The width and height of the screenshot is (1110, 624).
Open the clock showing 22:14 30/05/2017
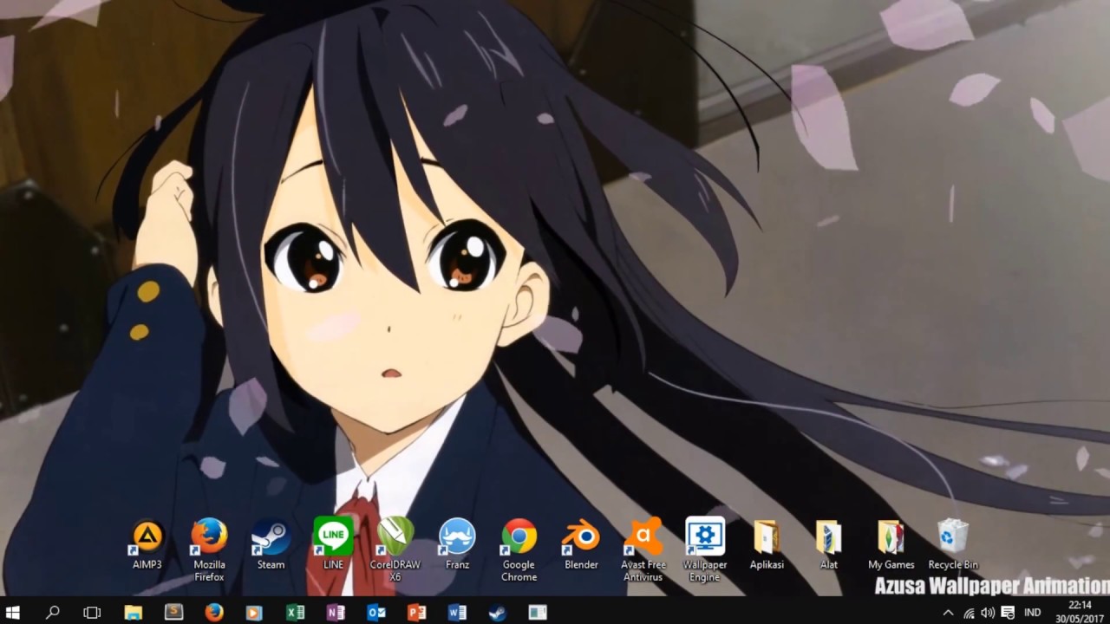tap(1080, 612)
